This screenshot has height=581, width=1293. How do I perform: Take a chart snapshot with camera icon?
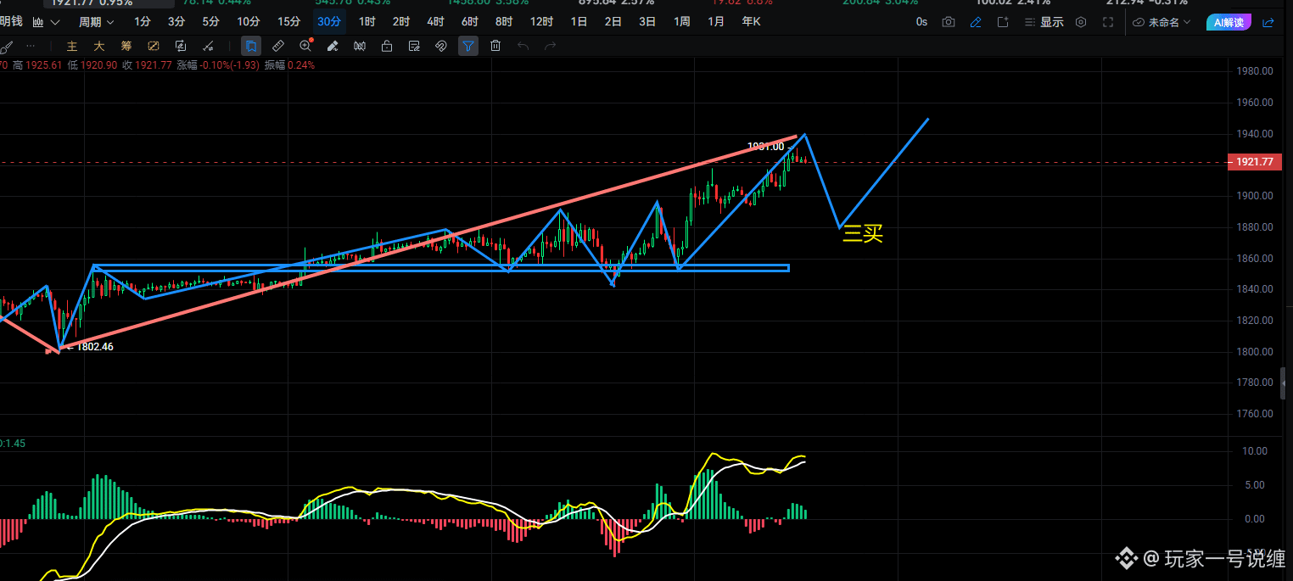(949, 22)
